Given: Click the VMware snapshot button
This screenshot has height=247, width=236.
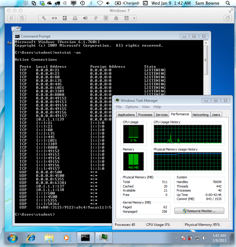Looking at the screenshot, I should (x=21, y=18).
